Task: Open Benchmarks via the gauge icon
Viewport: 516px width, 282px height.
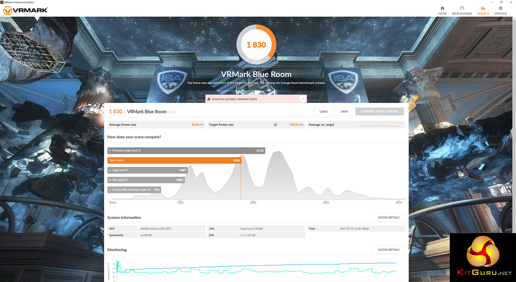Action: (462, 8)
